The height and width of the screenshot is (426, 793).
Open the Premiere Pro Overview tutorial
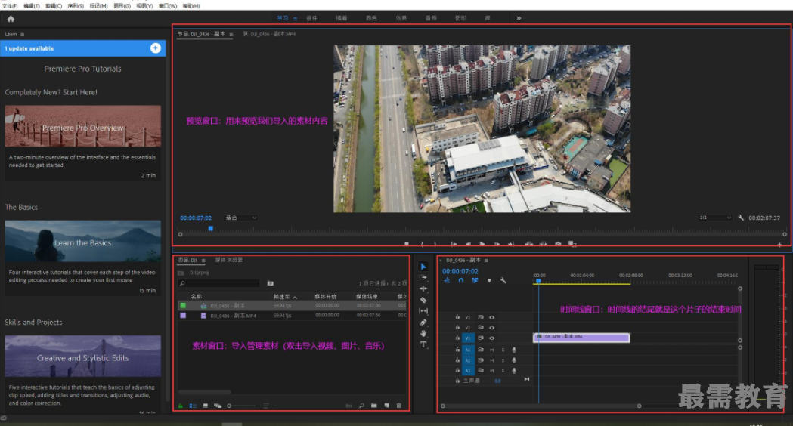(83, 126)
